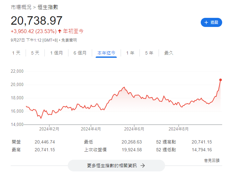The image size is (228, 174).
Task: Select the 最久 maximum range tab
Action: click(x=169, y=53)
